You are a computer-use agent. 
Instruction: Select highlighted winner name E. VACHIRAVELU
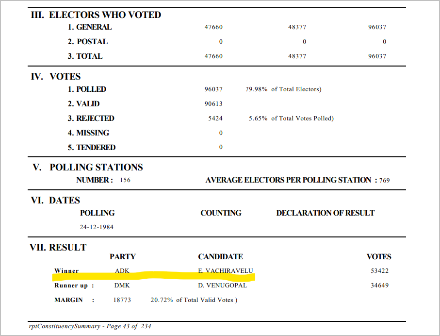point(226,271)
